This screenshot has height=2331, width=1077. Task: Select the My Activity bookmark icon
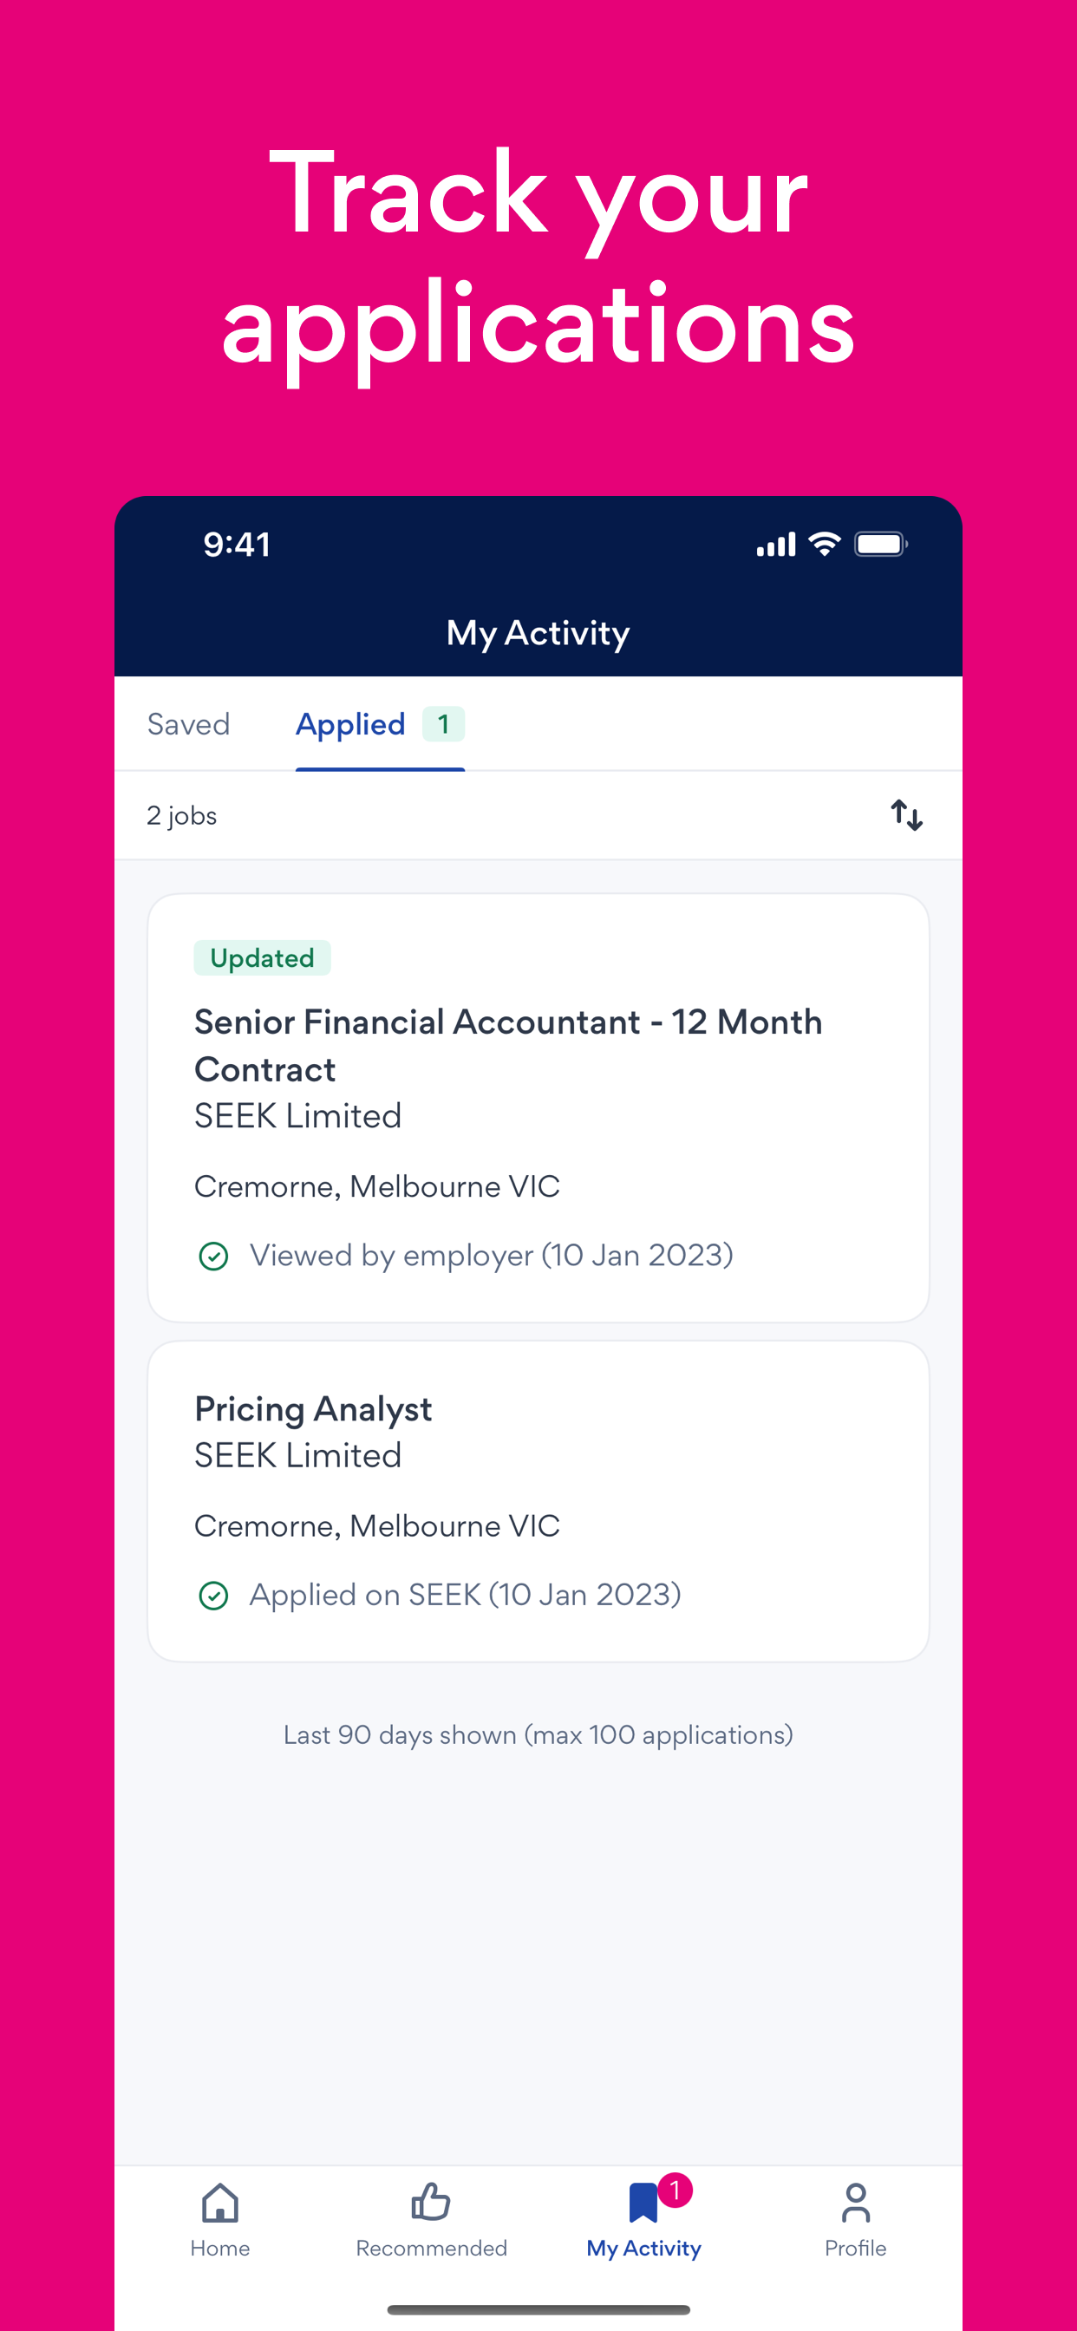[643, 2203]
